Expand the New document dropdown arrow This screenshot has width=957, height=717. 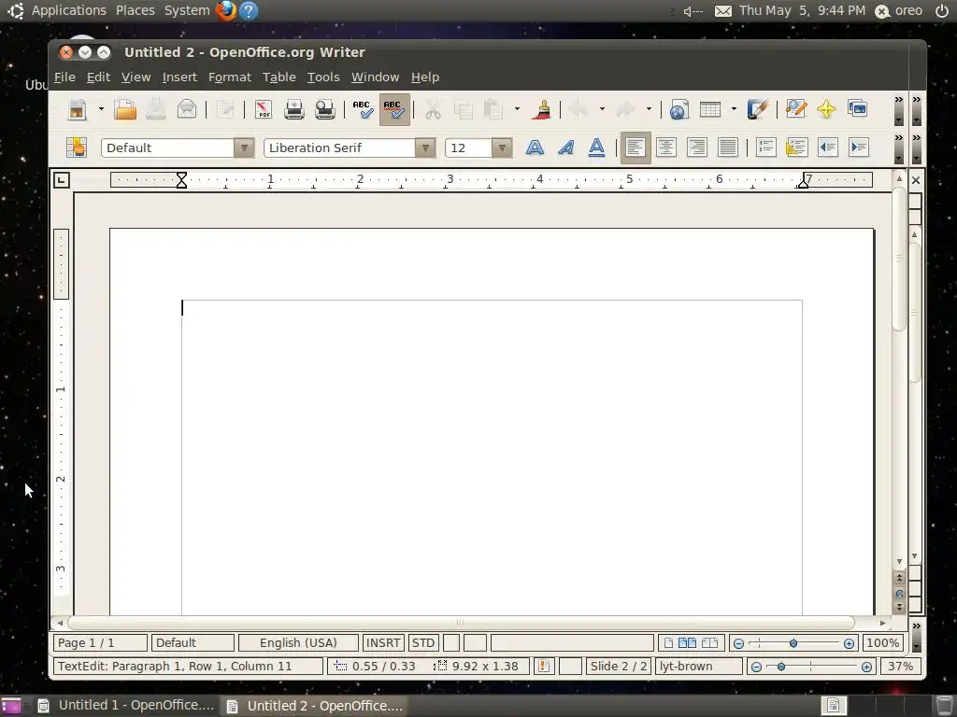(101, 110)
